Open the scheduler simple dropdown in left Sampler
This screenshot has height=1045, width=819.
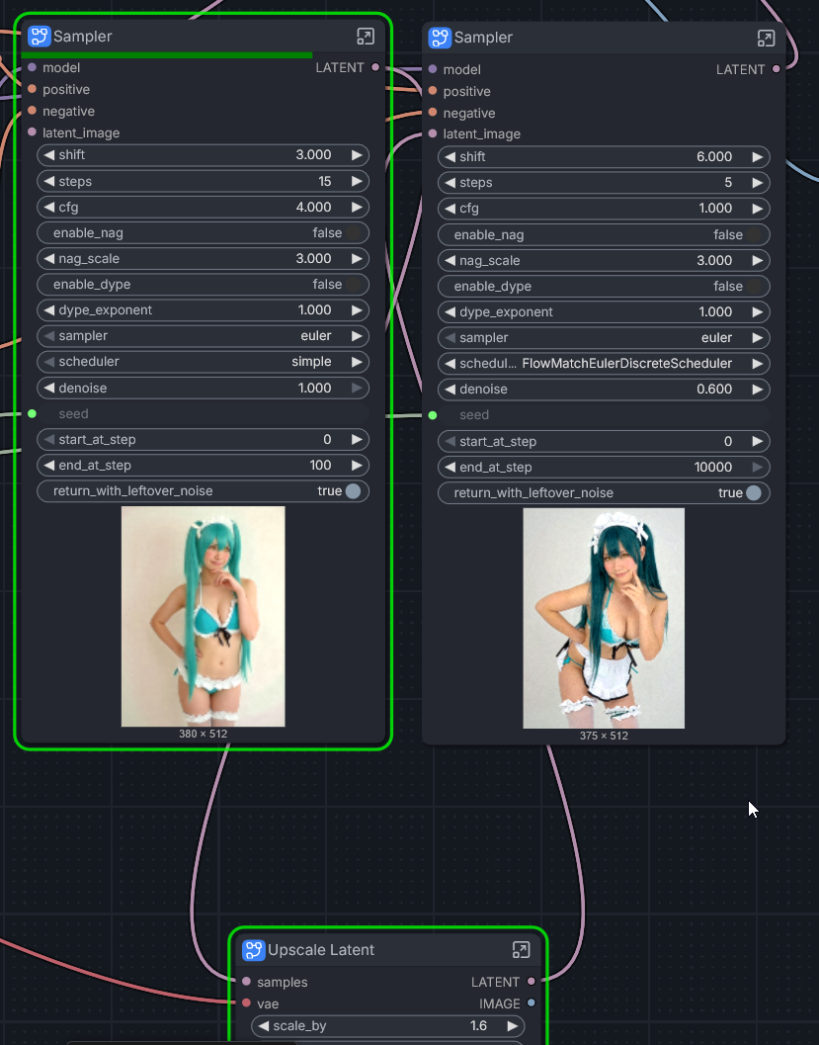point(204,361)
